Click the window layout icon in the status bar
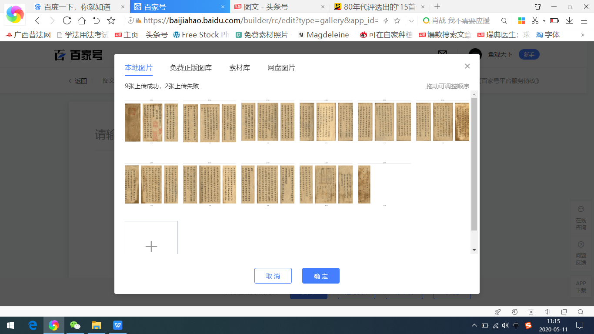Screen dimensions: 594x334 coord(564,312)
